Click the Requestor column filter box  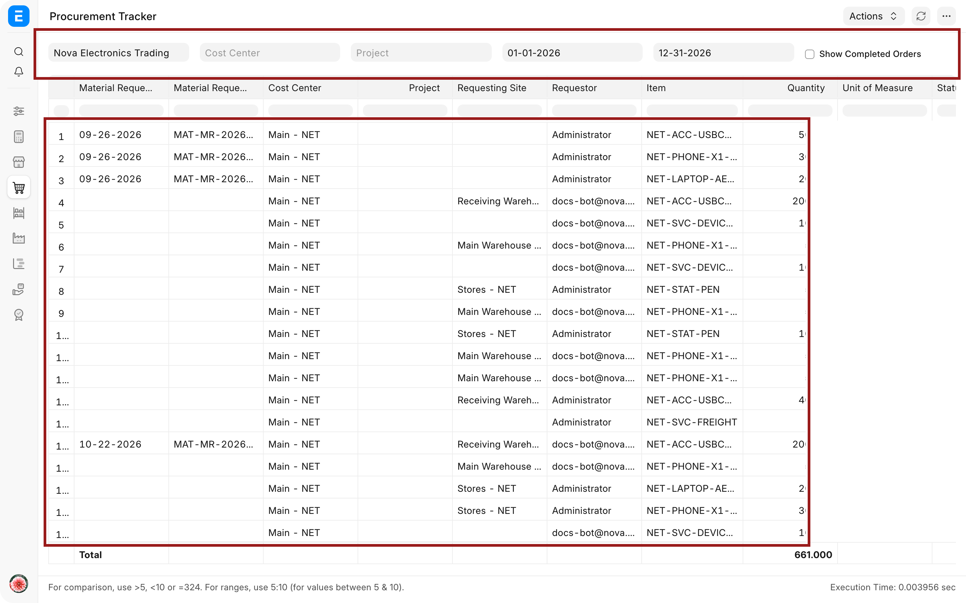click(x=594, y=111)
